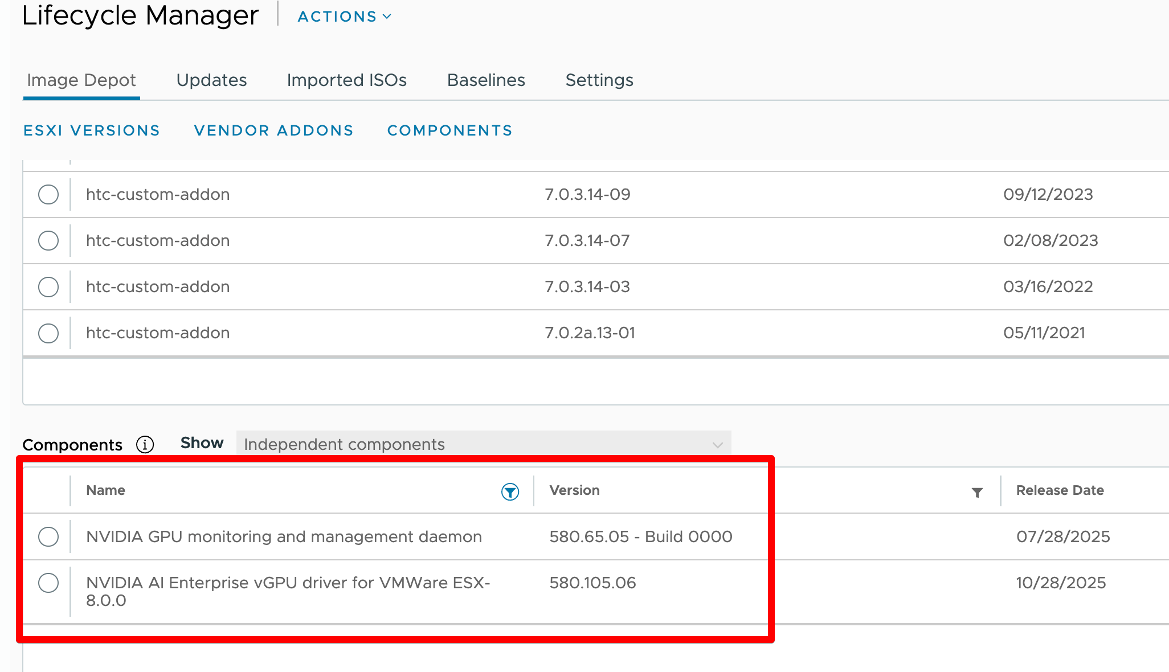Image resolution: width=1169 pixels, height=672 pixels.
Task: Click the Release Date column header
Action: click(1060, 490)
